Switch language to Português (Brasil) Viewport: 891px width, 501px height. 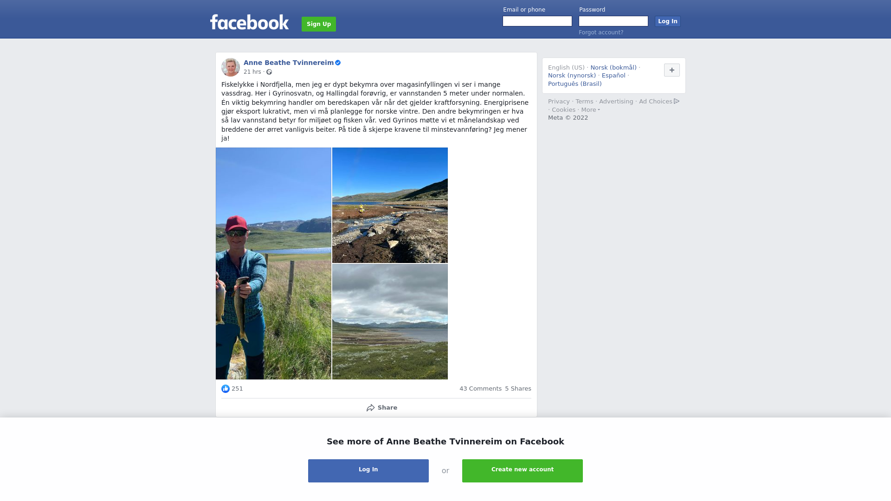click(575, 84)
